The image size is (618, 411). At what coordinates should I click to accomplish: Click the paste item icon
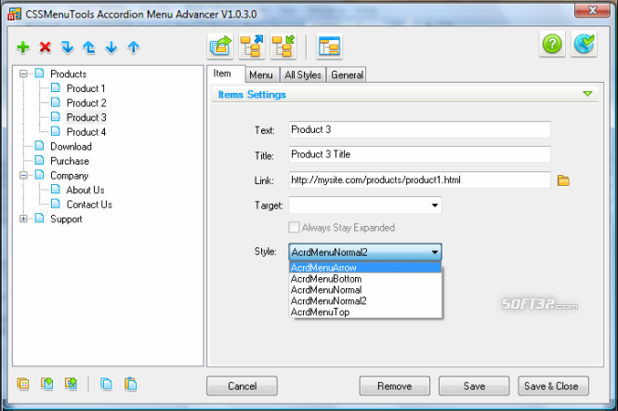pyautogui.click(x=130, y=383)
